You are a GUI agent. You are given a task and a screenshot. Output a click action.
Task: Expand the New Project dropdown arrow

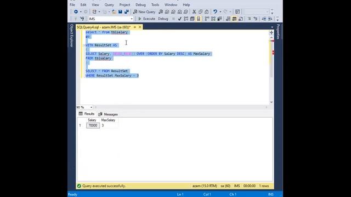99,11
